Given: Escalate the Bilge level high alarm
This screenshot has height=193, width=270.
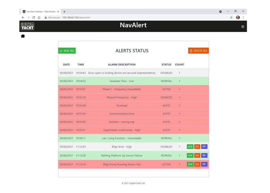Looking at the screenshot, I should coord(197,147).
